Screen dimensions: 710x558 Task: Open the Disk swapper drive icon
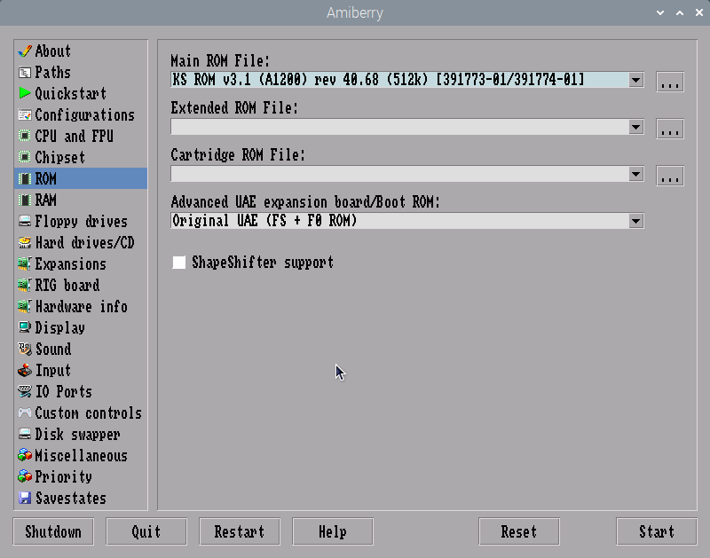pos(25,434)
